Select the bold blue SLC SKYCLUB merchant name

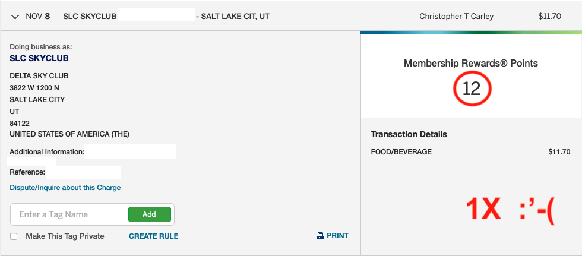(39, 58)
